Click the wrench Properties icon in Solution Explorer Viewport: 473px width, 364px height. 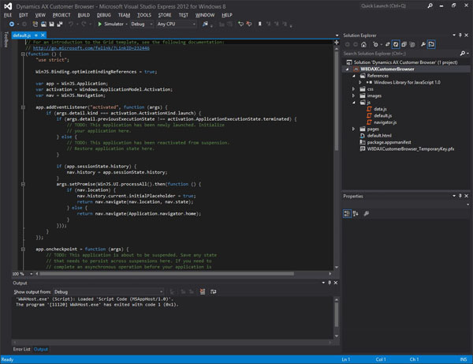pyautogui.click(x=423, y=44)
